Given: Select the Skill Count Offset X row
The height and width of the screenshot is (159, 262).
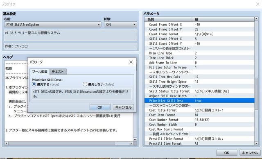Looking at the screenshot, I should tap(199, 39).
